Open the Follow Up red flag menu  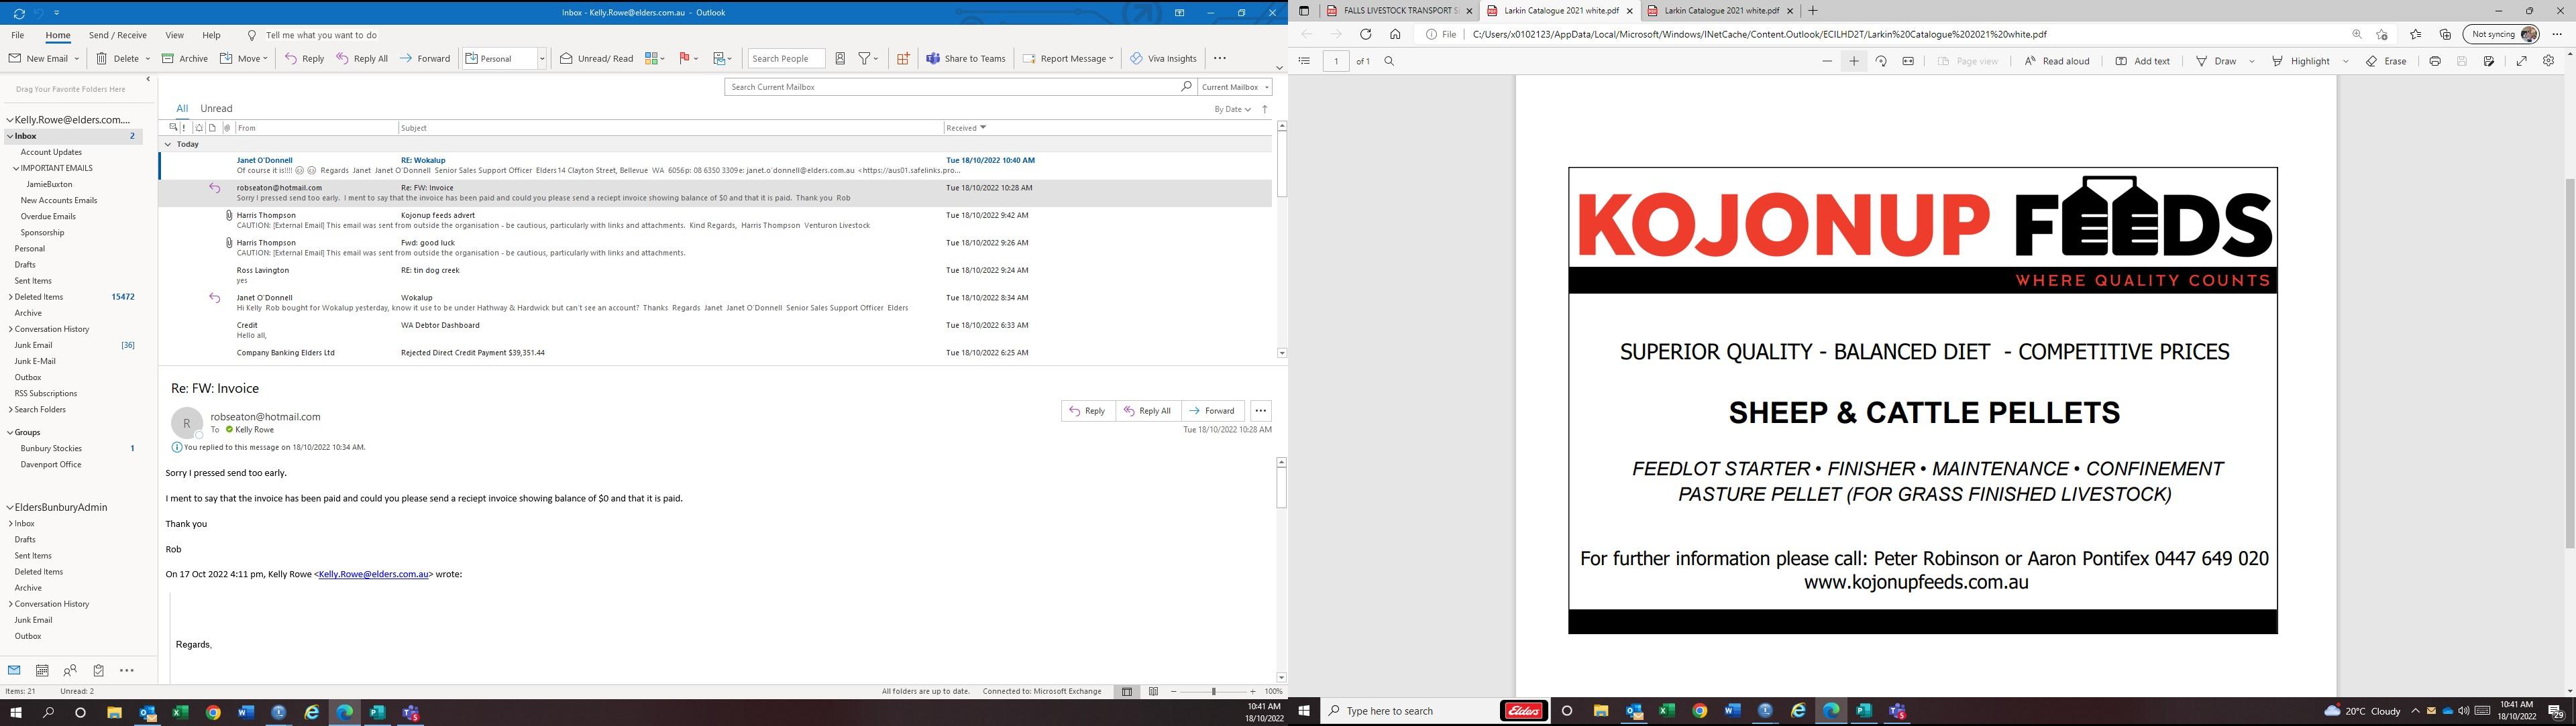(x=688, y=59)
